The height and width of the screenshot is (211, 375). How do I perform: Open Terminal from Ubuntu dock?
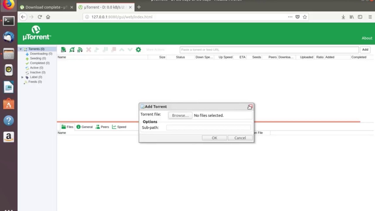point(8,21)
